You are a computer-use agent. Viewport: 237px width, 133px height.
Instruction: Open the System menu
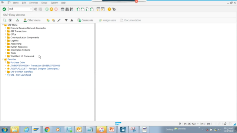(54, 3)
